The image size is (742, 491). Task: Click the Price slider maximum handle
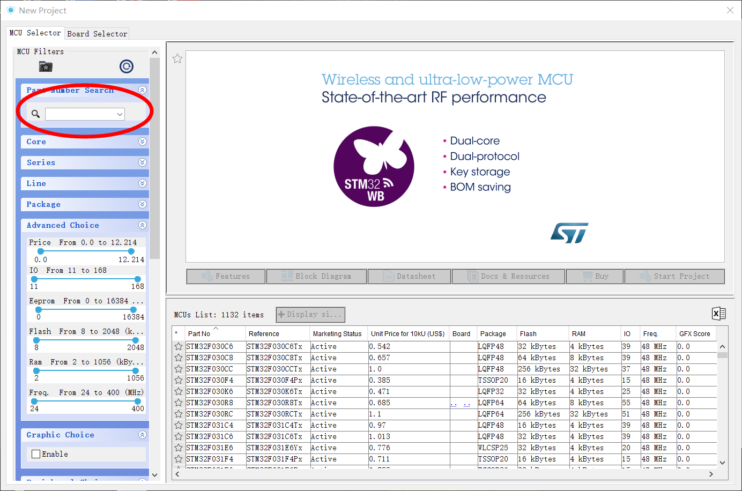131,251
